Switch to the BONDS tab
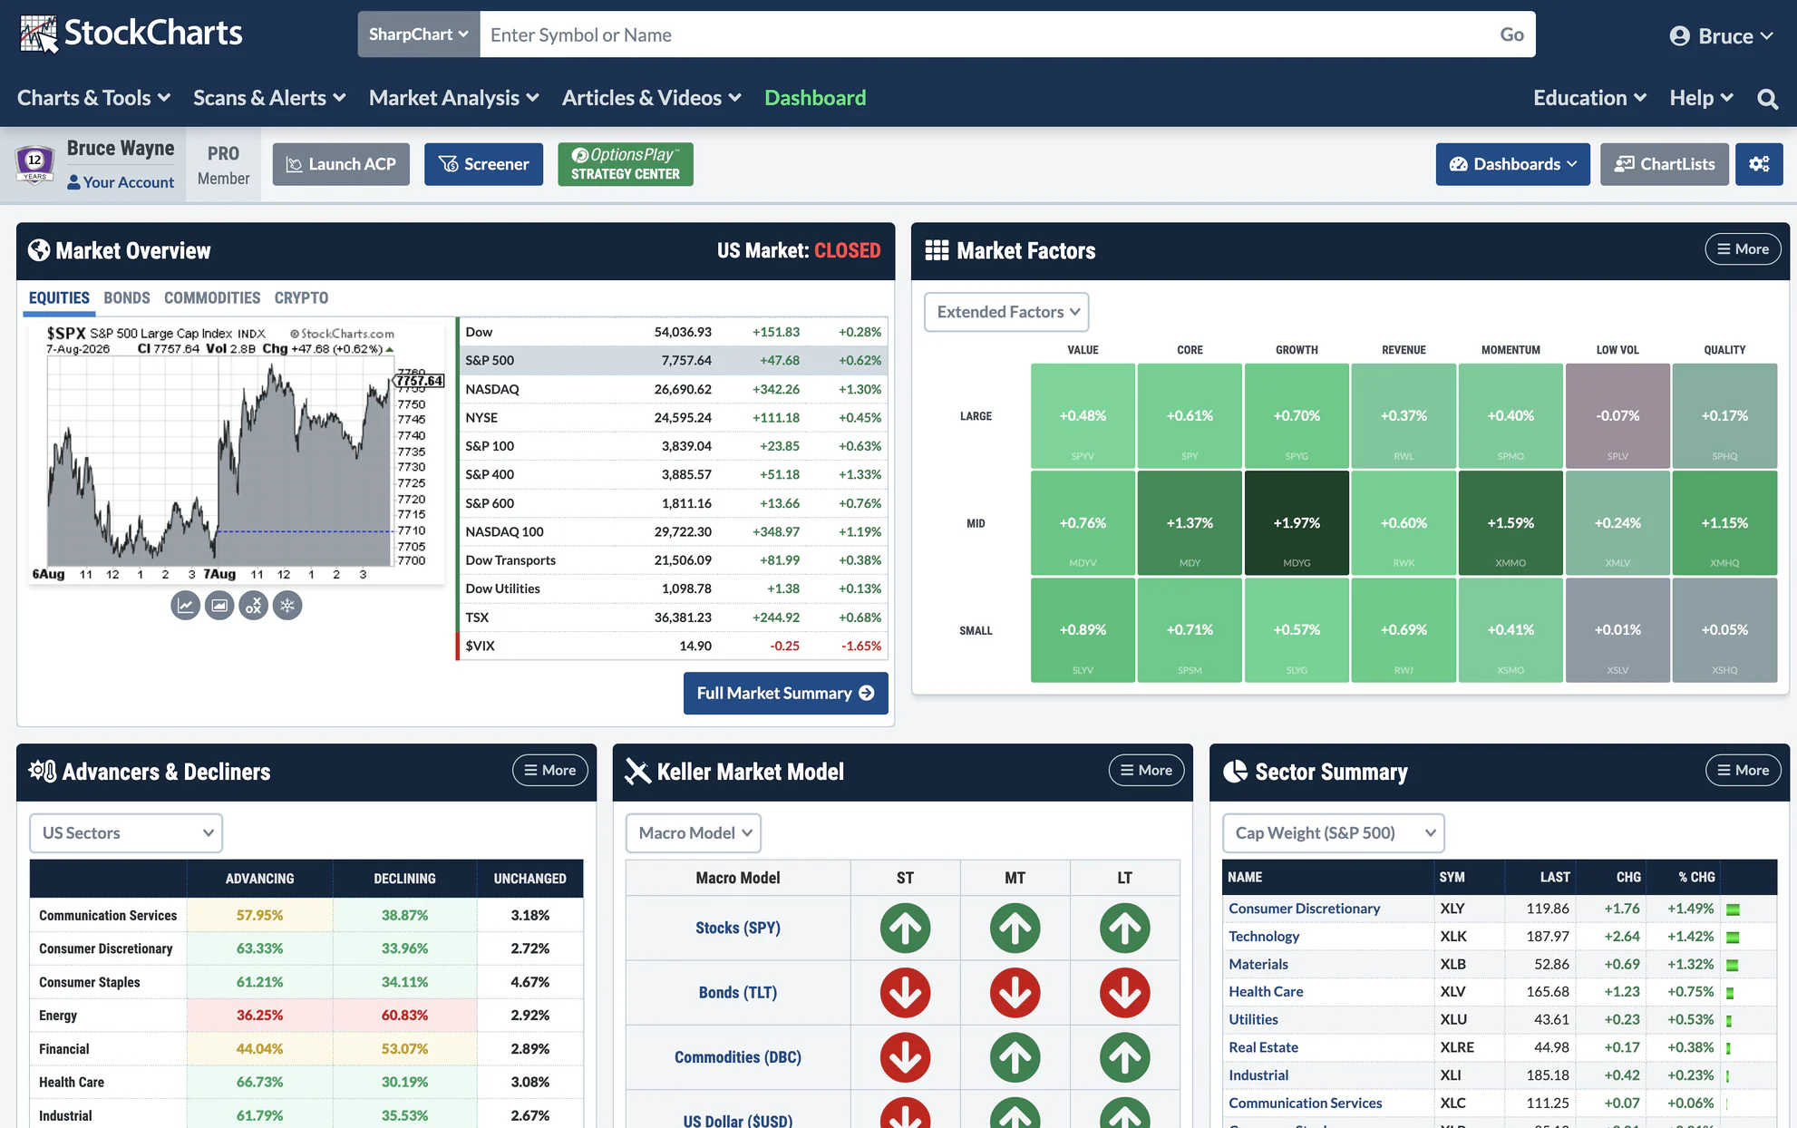Image resolution: width=1797 pixels, height=1128 pixels. (127, 297)
